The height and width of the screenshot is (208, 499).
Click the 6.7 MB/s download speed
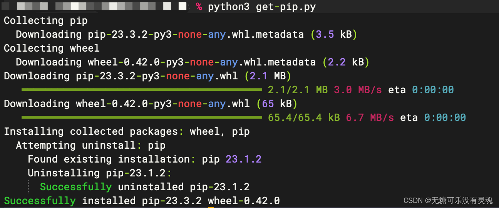(370, 117)
